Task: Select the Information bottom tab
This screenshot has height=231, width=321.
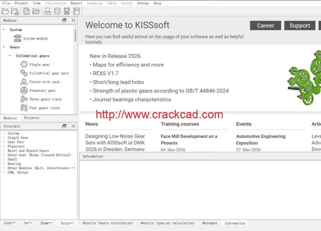Action: (235, 223)
